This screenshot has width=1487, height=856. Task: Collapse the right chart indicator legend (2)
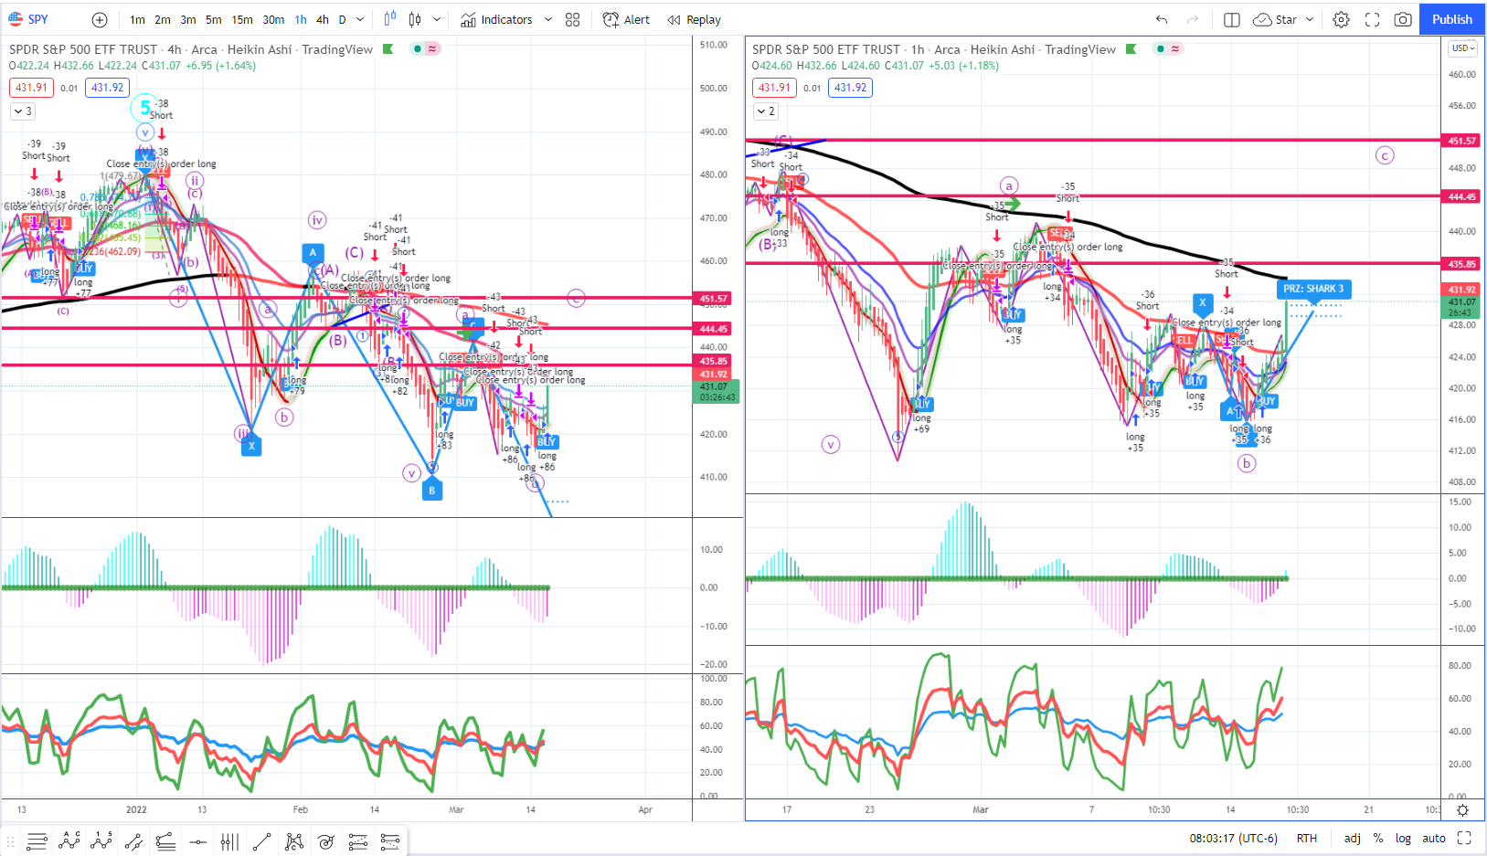coord(766,111)
